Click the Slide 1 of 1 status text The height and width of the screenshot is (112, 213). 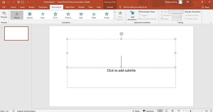click(x=5, y=111)
